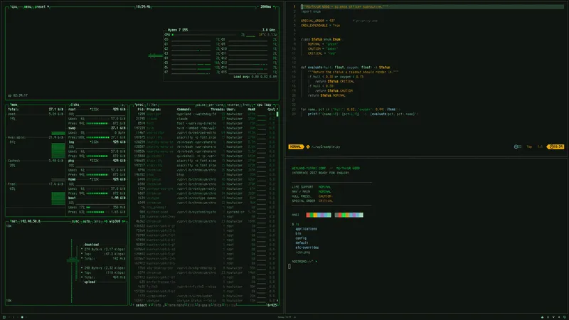Image resolution: width=569 pixels, height=320 pixels.
Task: Click the Ryzen 7 255 CPU title
Action: coord(177,30)
